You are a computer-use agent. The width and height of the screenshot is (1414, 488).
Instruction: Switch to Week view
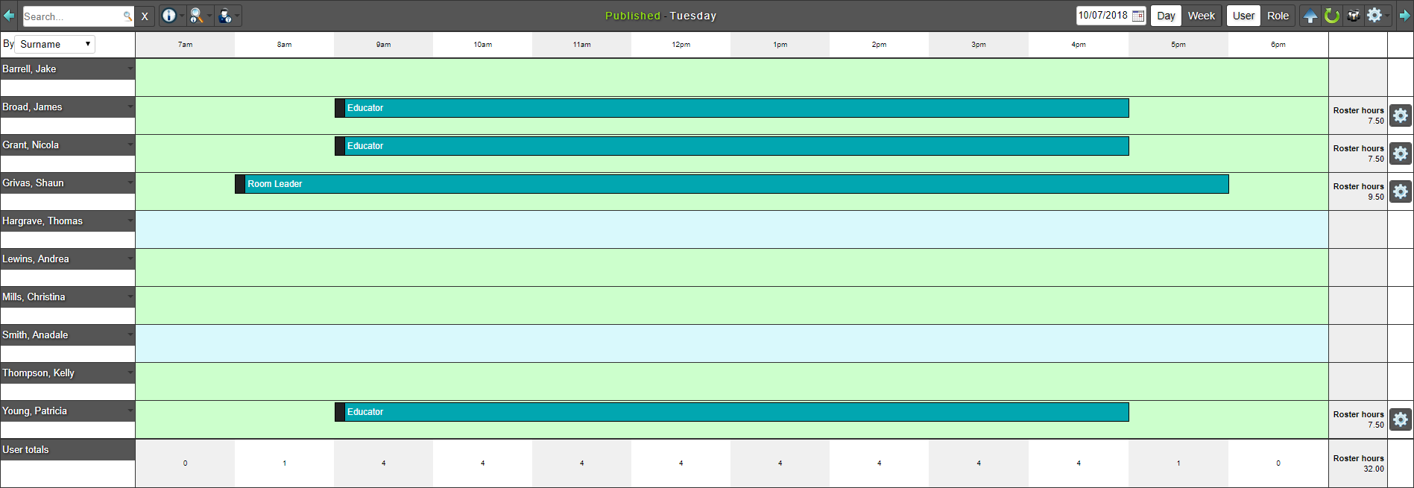pos(1201,16)
